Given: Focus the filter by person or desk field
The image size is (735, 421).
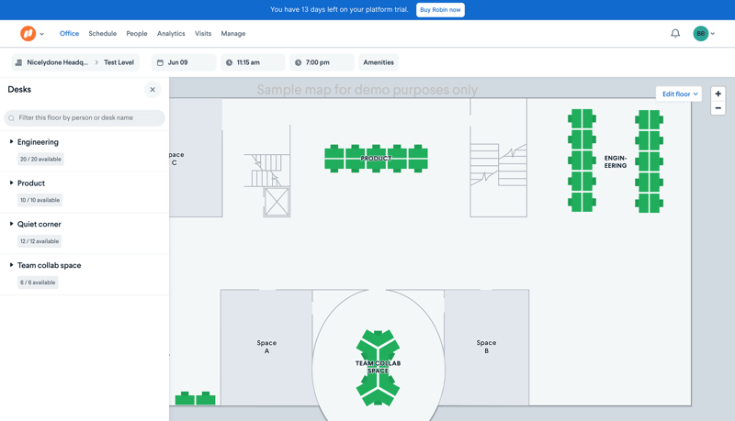Looking at the screenshot, I should [x=85, y=118].
